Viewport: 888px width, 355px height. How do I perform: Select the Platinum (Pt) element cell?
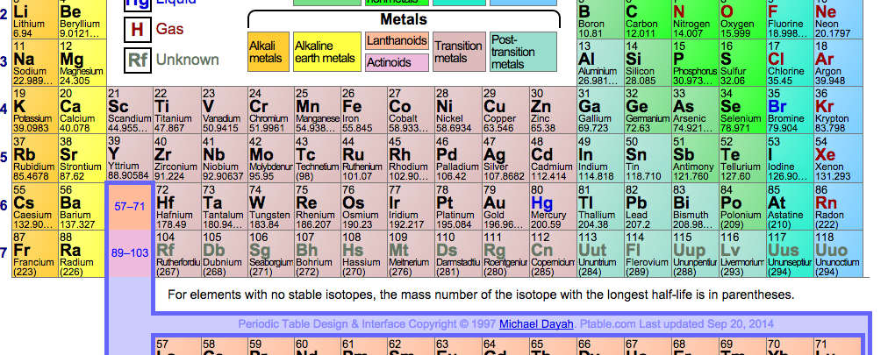459,206
